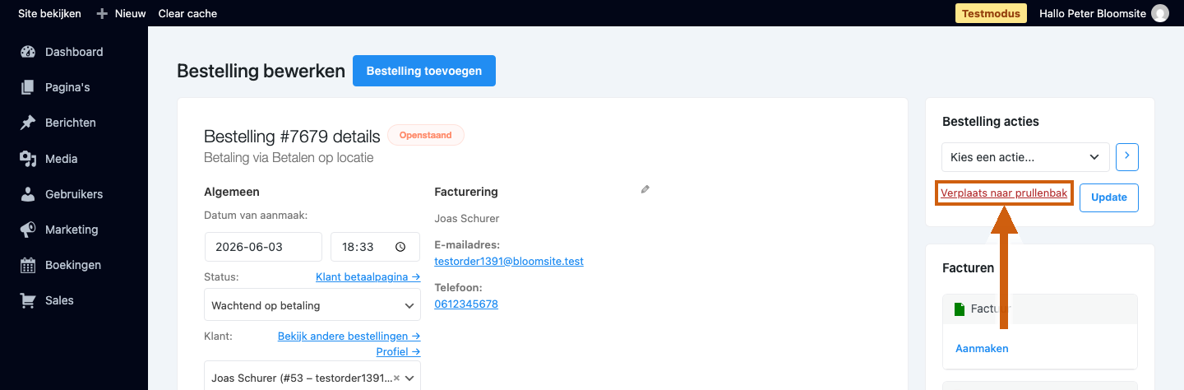The width and height of the screenshot is (1184, 390).
Task: Click 'Site bekijken' in the top bar
Action: [49, 13]
